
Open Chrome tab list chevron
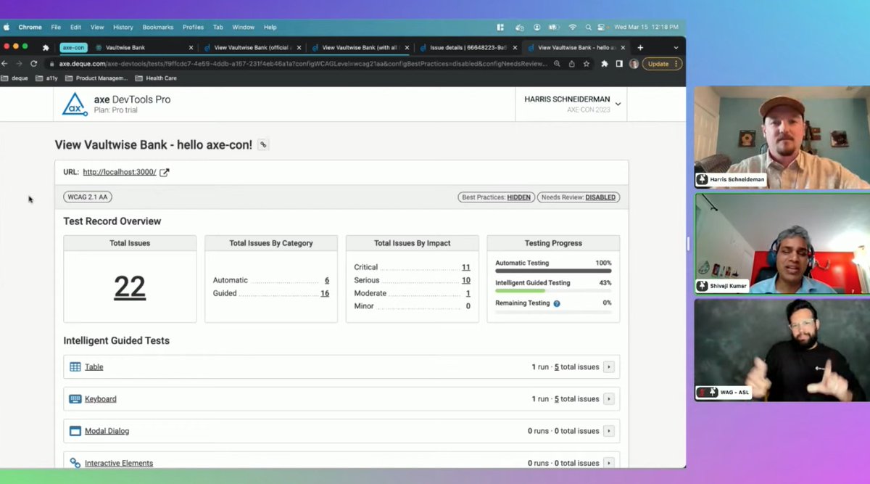click(676, 47)
